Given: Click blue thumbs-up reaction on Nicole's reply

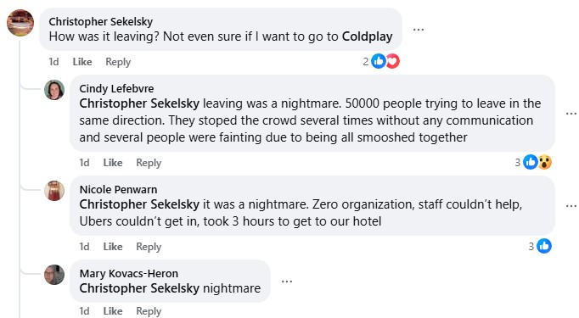Looking at the screenshot, I should coord(544,246).
